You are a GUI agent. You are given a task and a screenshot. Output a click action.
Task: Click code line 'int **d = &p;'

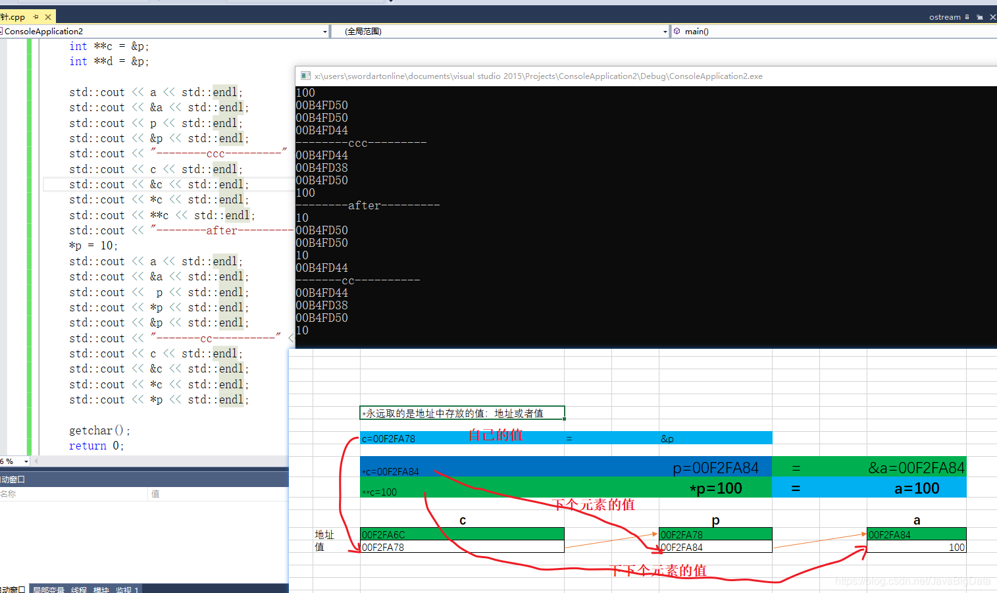pyautogui.click(x=109, y=61)
